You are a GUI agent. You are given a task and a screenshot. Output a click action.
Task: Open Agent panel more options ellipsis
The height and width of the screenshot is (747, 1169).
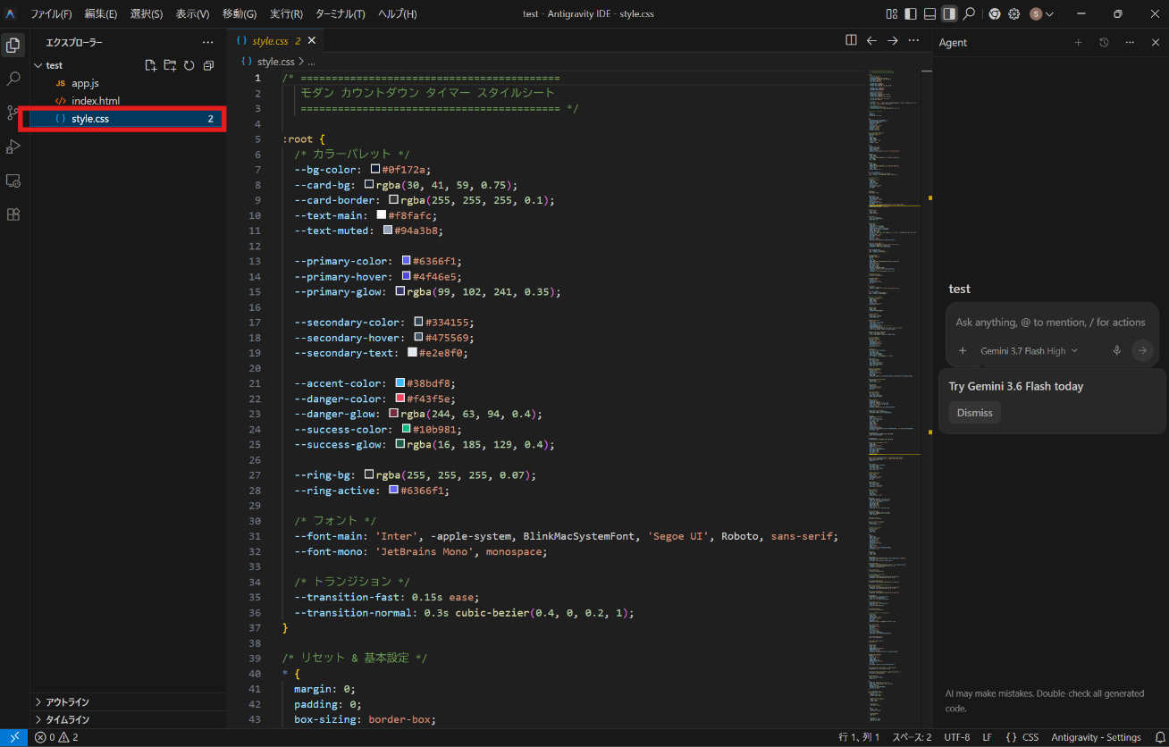click(x=1130, y=42)
